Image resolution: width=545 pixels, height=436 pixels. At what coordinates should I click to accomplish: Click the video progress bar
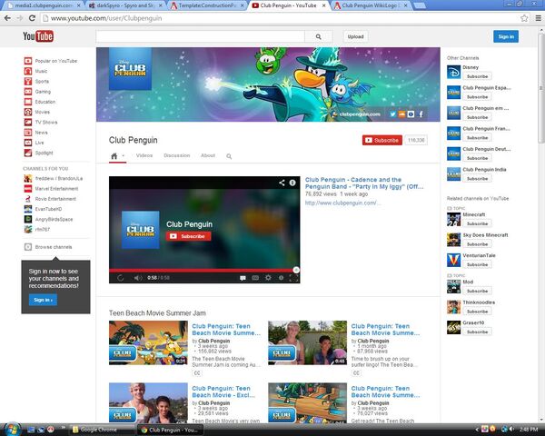click(x=204, y=270)
